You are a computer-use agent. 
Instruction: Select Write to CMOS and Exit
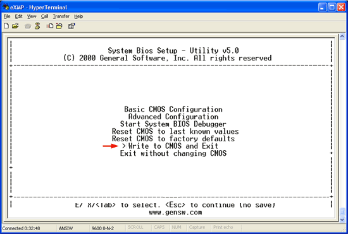pos(173,146)
